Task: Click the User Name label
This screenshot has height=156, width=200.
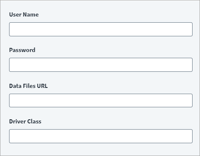Action: coord(24,14)
